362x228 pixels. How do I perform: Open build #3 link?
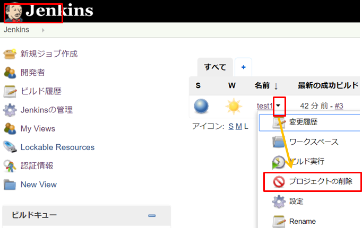click(339, 106)
